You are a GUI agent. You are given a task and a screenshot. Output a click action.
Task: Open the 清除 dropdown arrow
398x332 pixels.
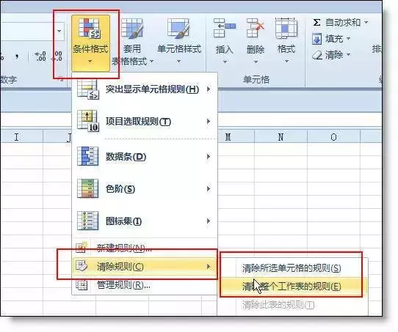coord(348,55)
